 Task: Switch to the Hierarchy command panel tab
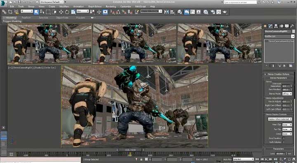pyautogui.click(x=276, y=26)
